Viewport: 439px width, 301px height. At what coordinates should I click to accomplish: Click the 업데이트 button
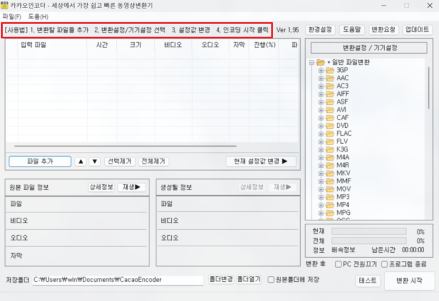pyautogui.click(x=417, y=30)
